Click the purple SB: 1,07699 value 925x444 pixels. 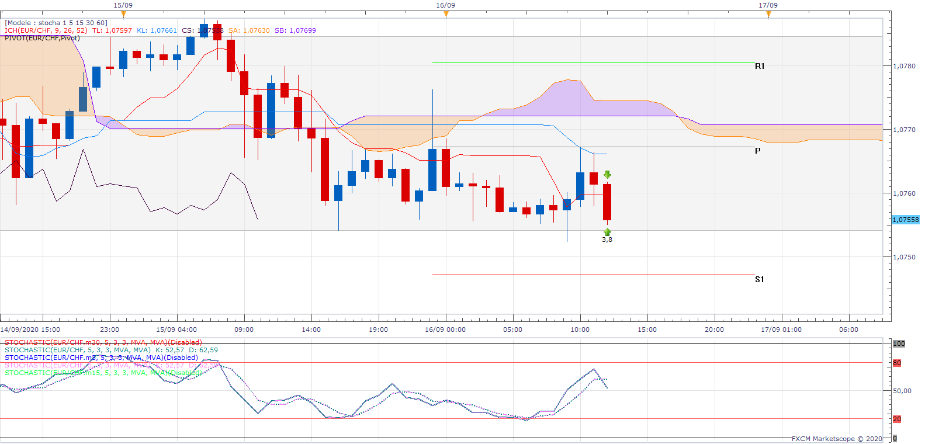[295, 30]
